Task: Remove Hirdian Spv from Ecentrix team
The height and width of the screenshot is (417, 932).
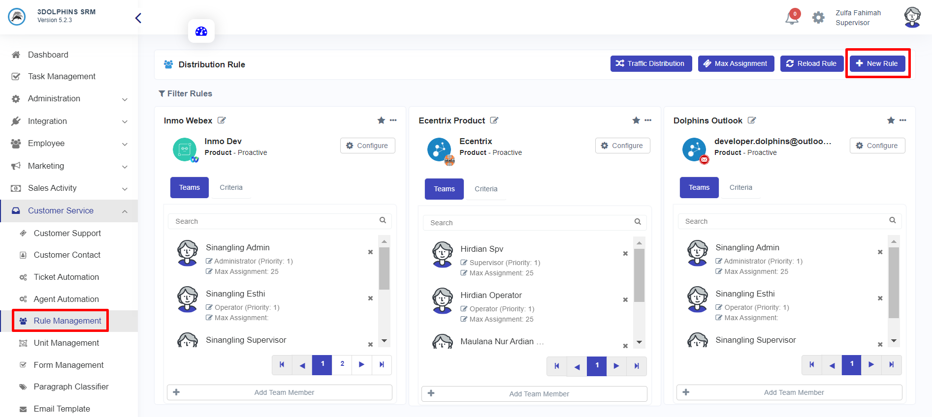Action: (x=625, y=254)
